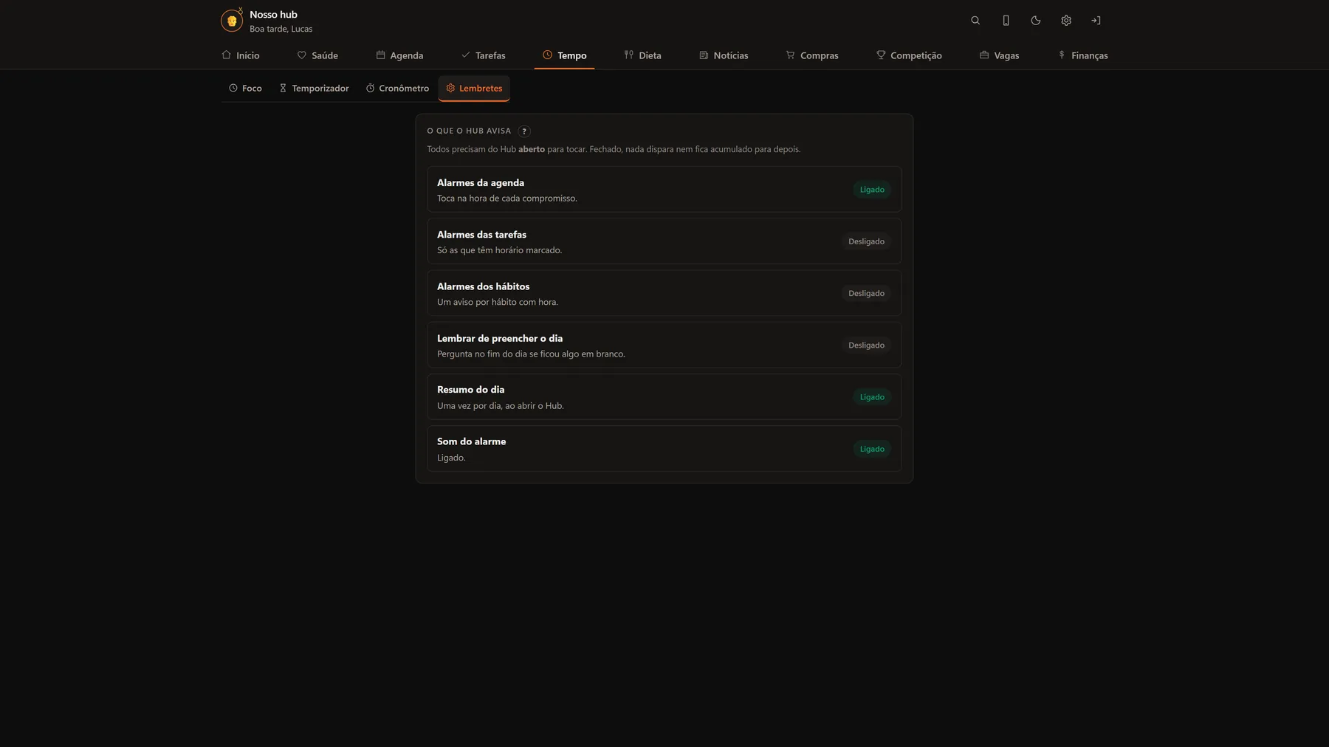Toggle dark mode with the moon icon

1036,21
